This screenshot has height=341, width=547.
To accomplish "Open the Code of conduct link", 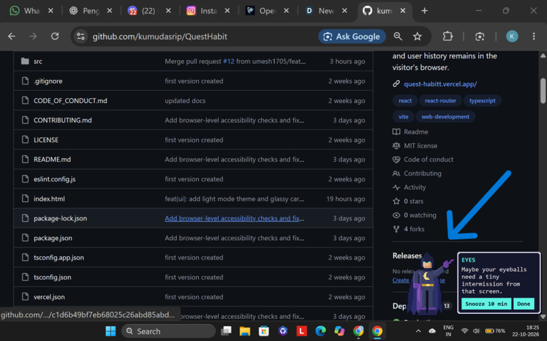I will [423, 159].
